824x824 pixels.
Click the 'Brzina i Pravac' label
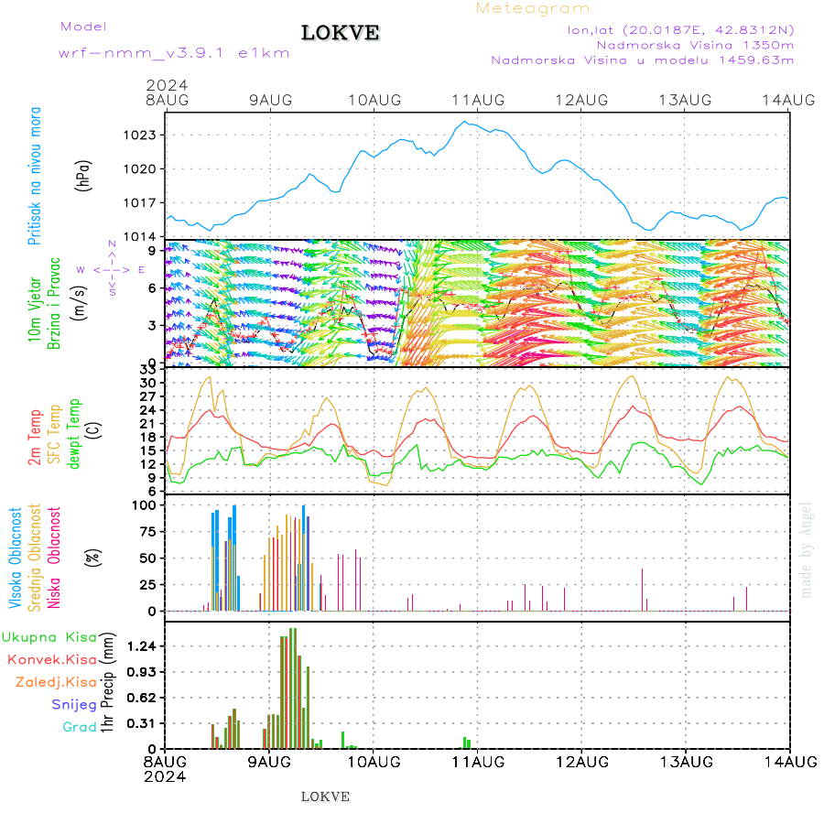coord(54,303)
